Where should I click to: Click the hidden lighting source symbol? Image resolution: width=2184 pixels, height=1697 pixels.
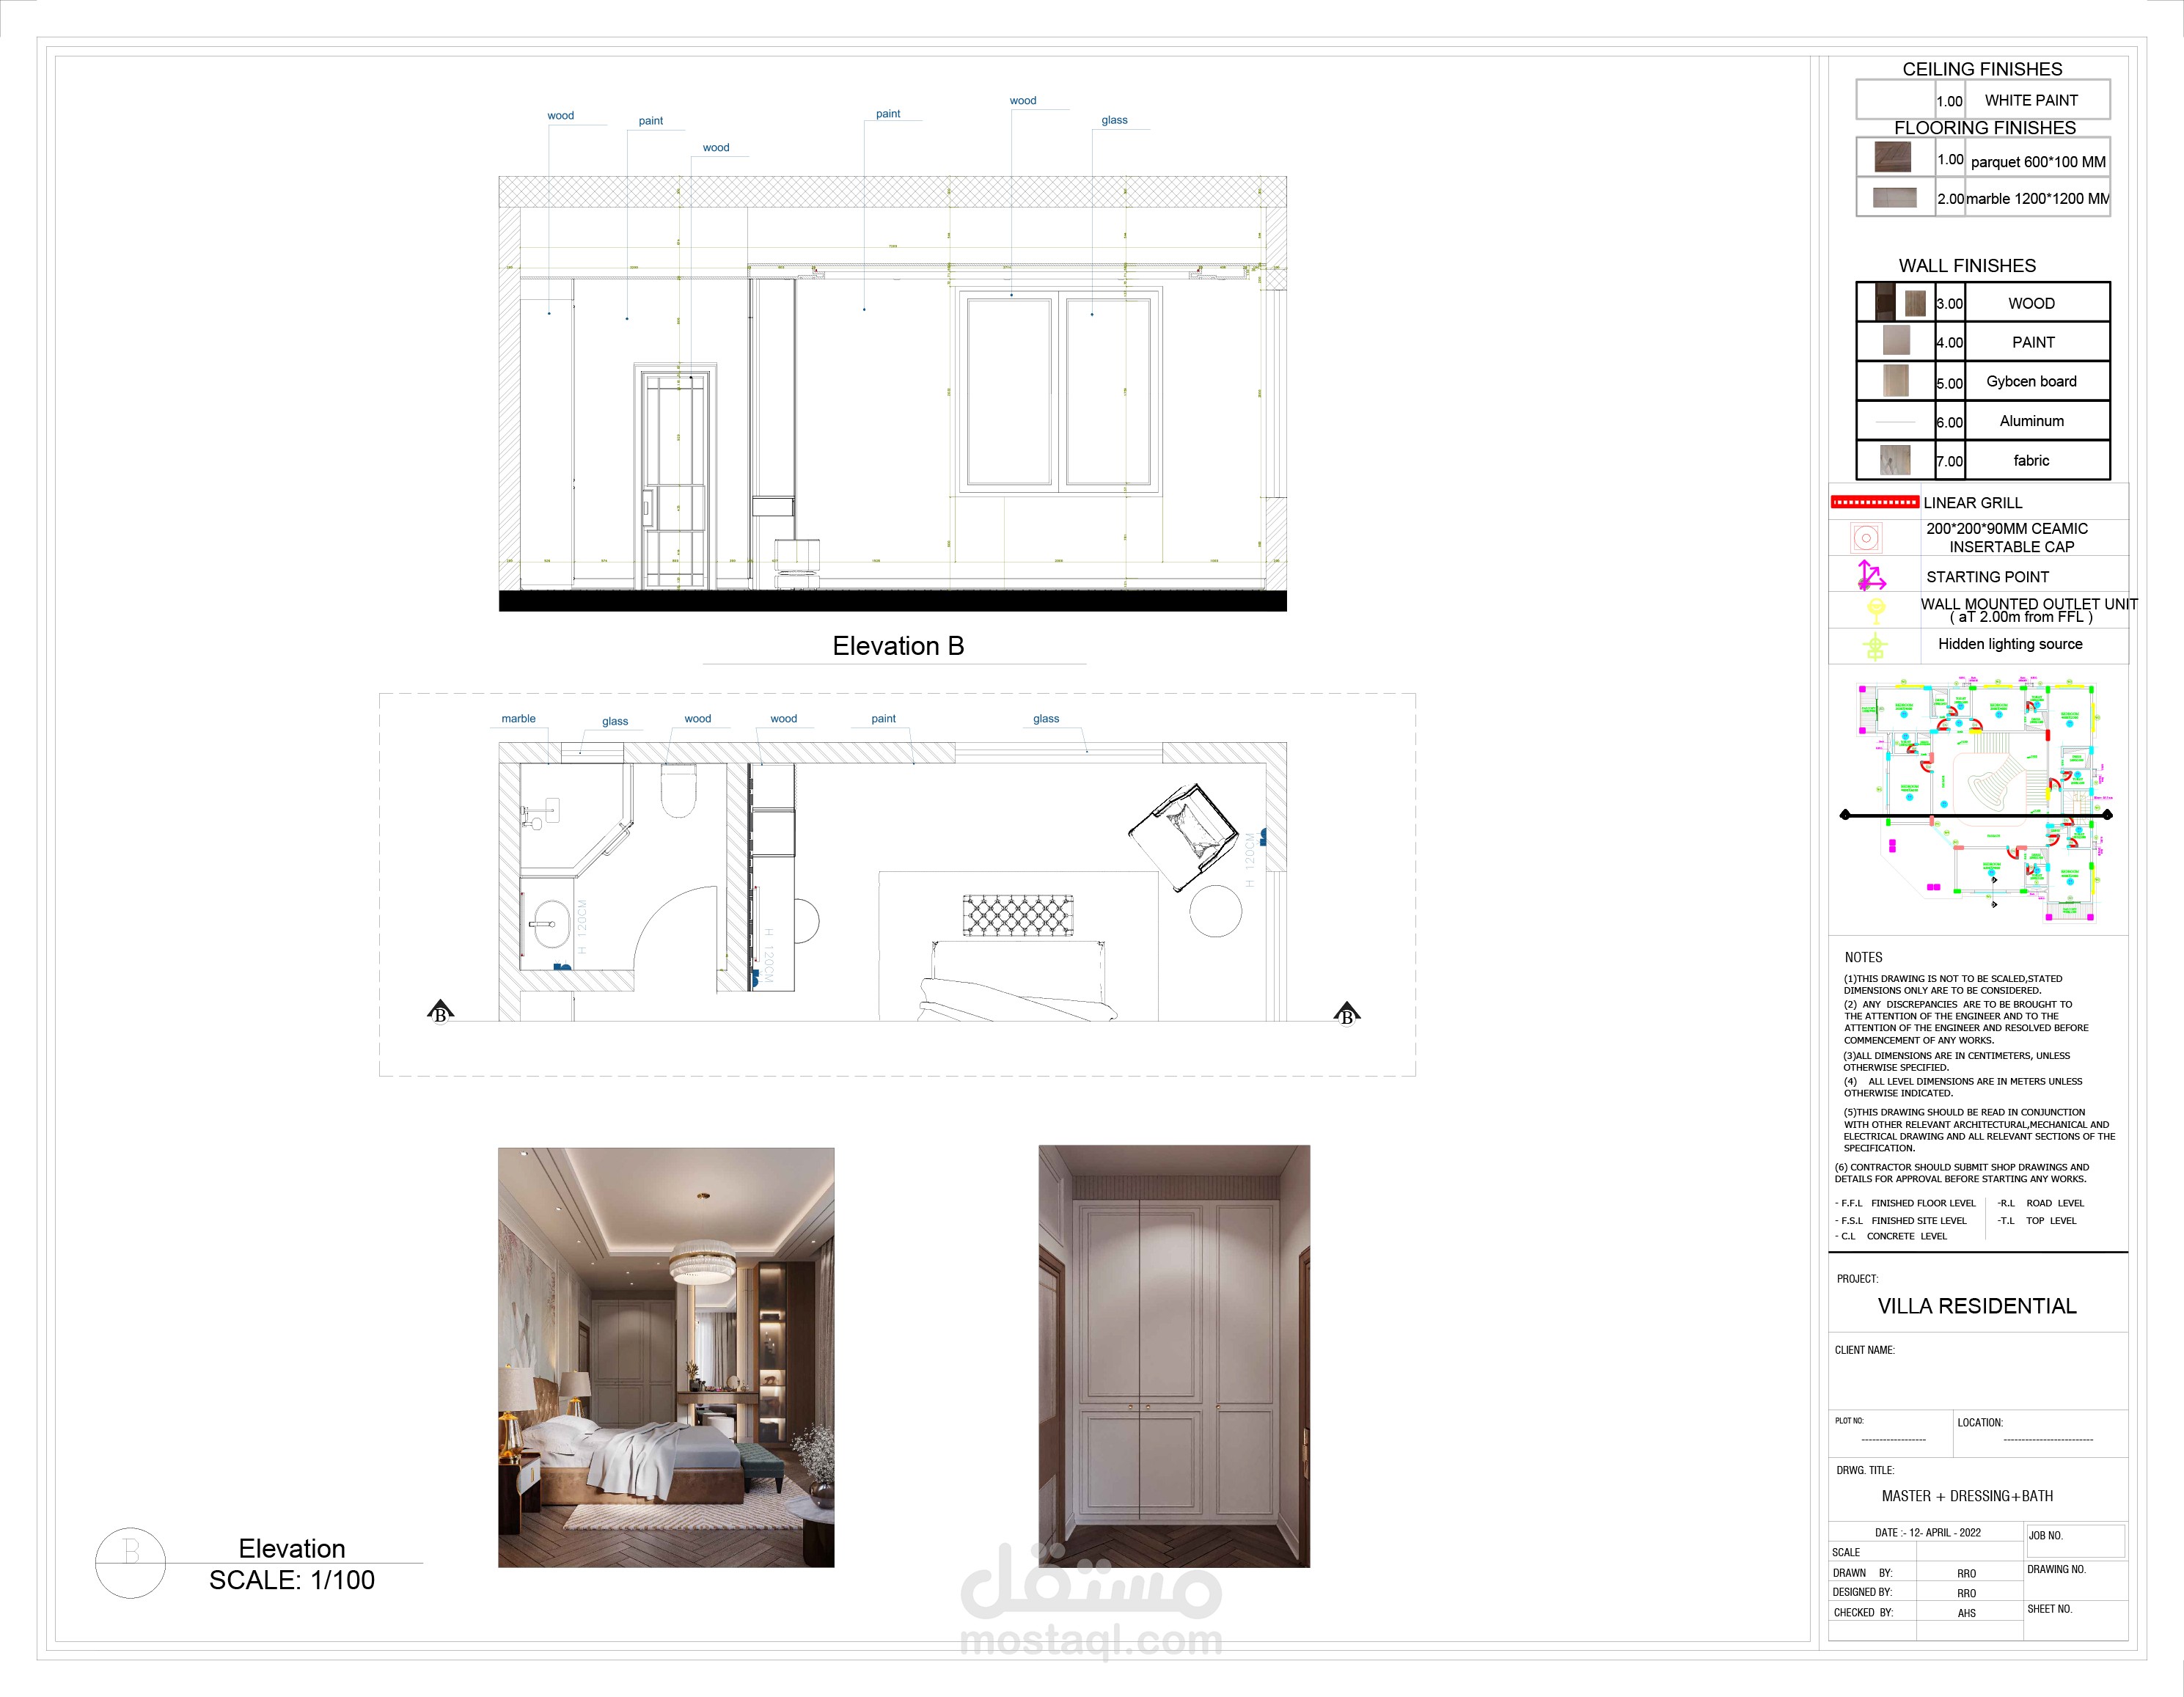point(1875,646)
